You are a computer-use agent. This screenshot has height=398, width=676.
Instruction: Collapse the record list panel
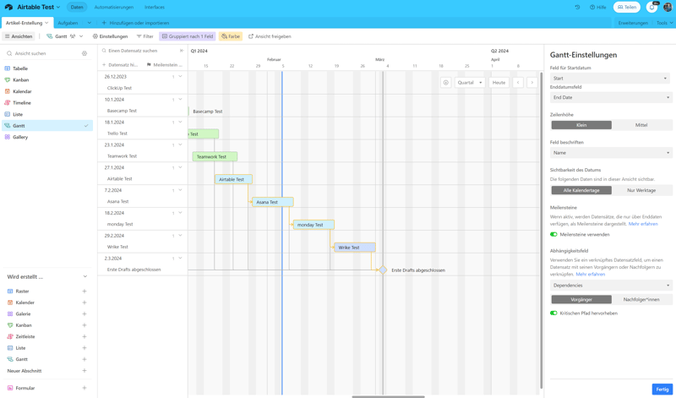[181, 51]
